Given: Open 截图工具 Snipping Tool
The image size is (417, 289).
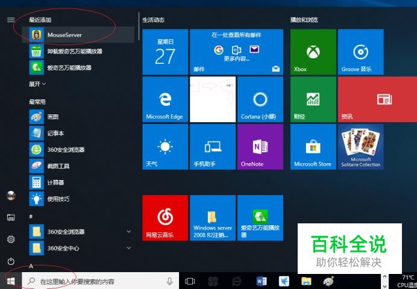Looking at the screenshot, I should [78, 166].
